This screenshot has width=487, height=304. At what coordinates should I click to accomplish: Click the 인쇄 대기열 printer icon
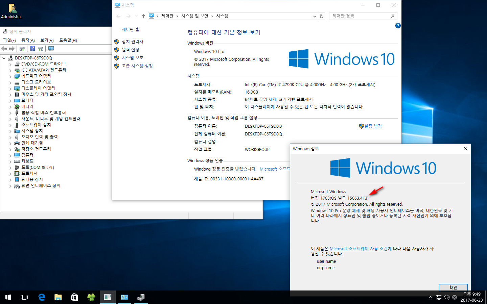pyautogui.click(x=17, y=143)
